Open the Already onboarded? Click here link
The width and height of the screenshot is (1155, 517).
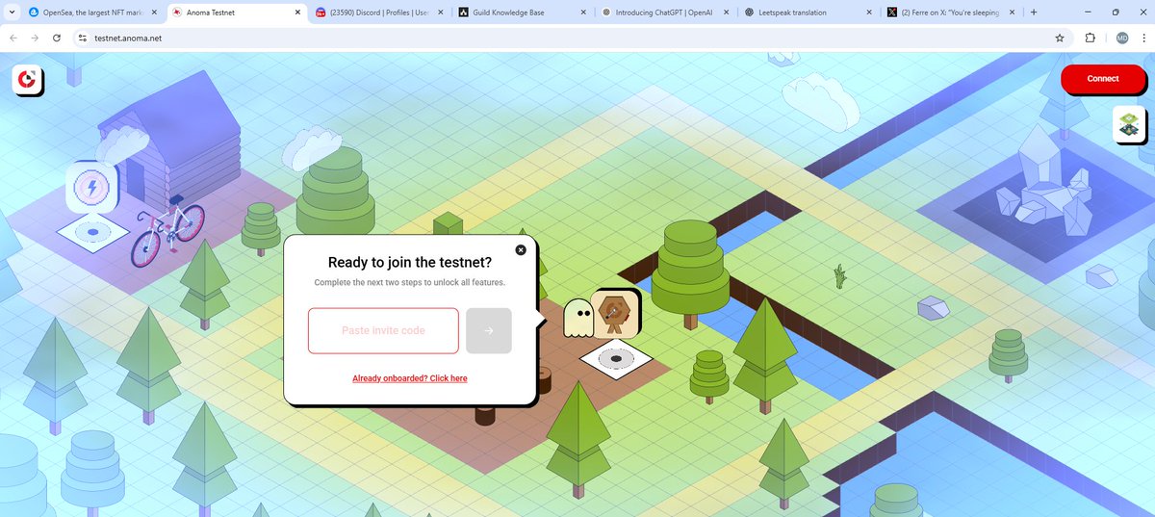410,378
